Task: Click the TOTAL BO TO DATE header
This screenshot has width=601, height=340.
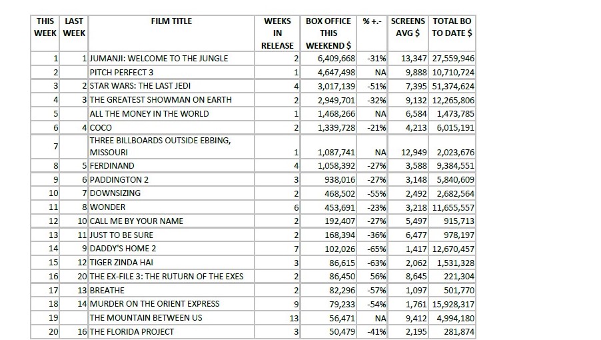Action: pyautogui.click(x=452, y=27)
